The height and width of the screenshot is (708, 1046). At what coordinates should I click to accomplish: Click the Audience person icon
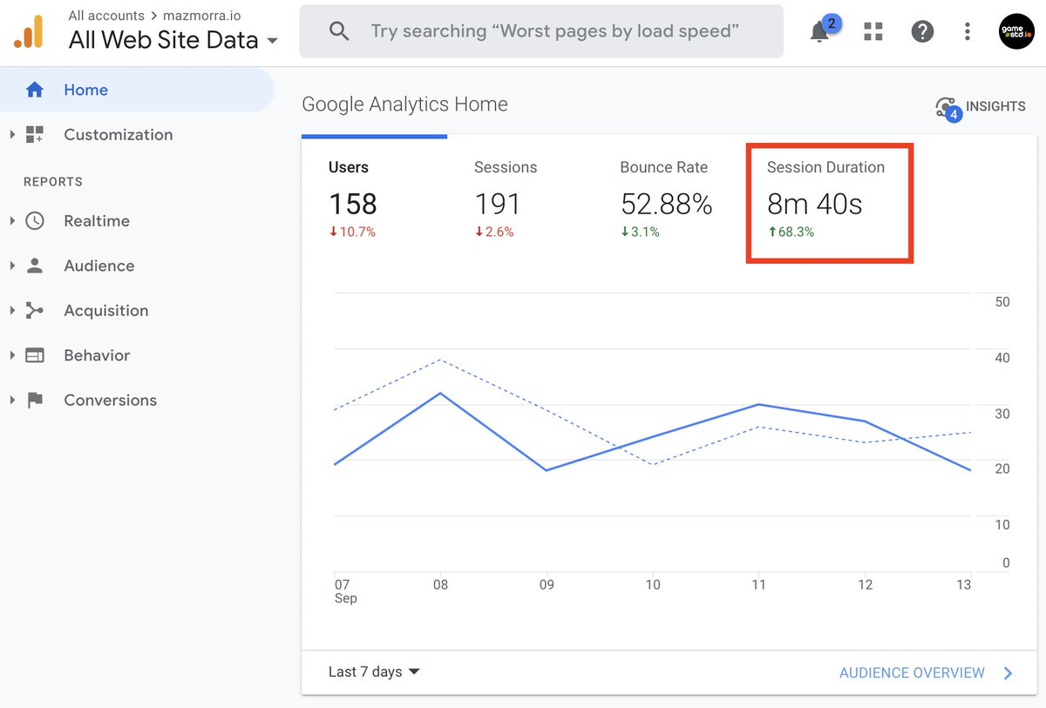[x=35, y=266]
